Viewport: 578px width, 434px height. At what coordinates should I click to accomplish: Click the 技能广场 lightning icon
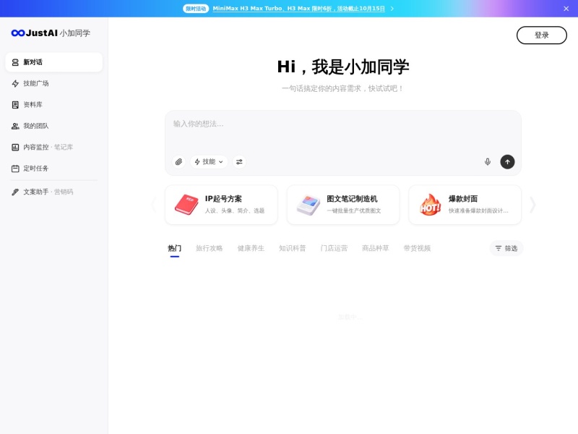click(x=15, y=83)
